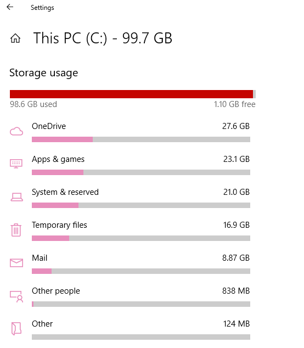Click the Temporary files trash icon

pyautogui.click(x=16, y=230)
